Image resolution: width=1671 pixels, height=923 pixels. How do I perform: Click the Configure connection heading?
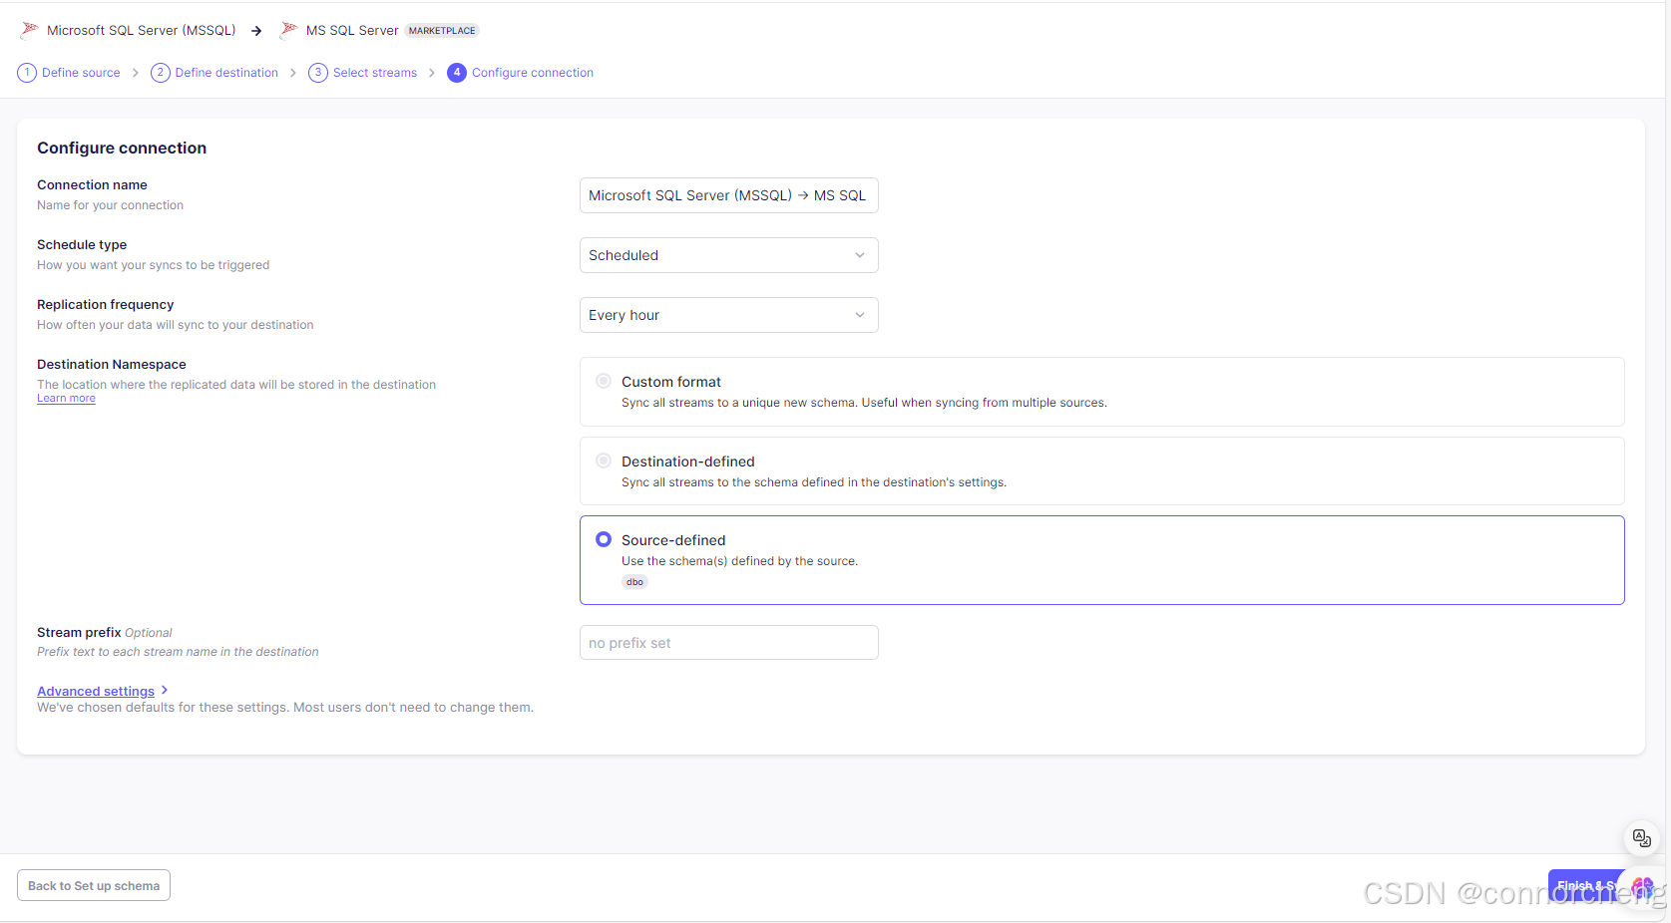pos(122,148)
